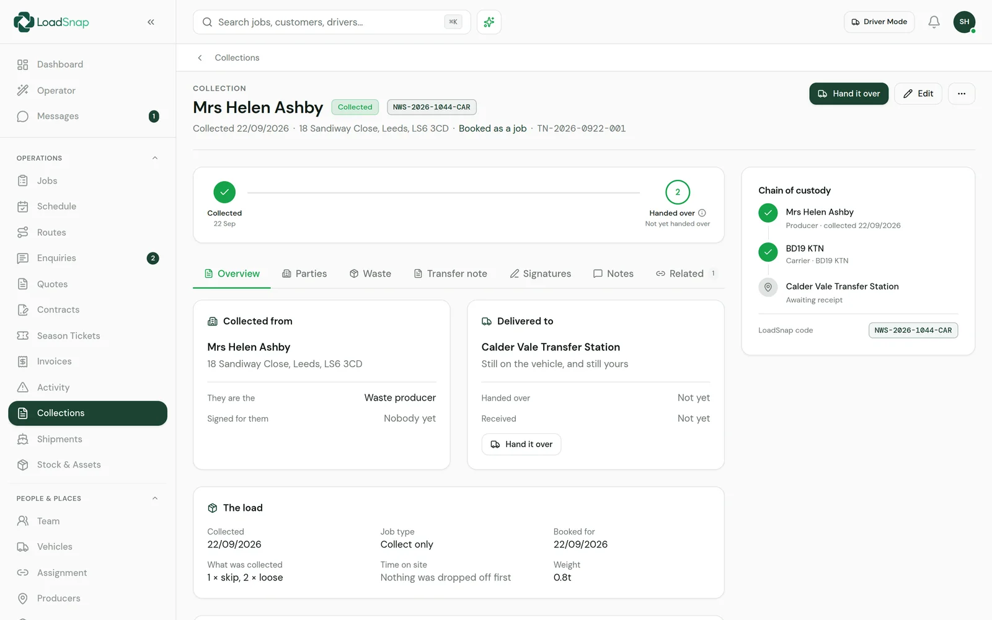
Task: Open Dashboard from the sidebar
Action: click(88, 64)
